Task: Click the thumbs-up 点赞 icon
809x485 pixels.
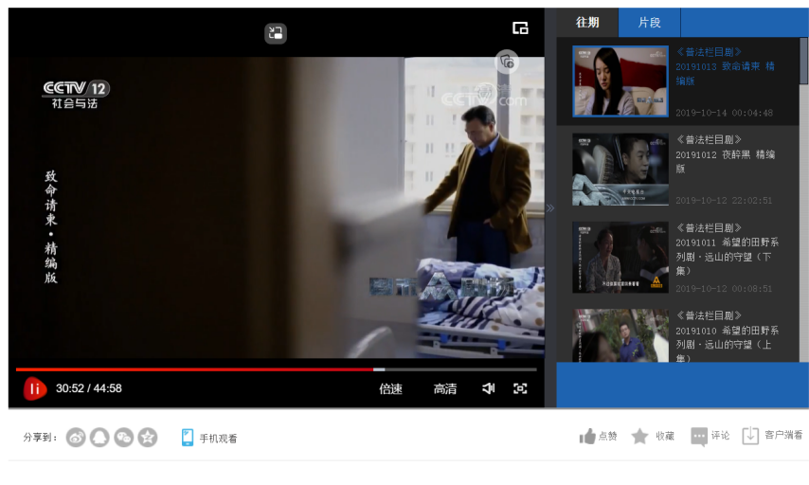Action: tap(588, 436)
